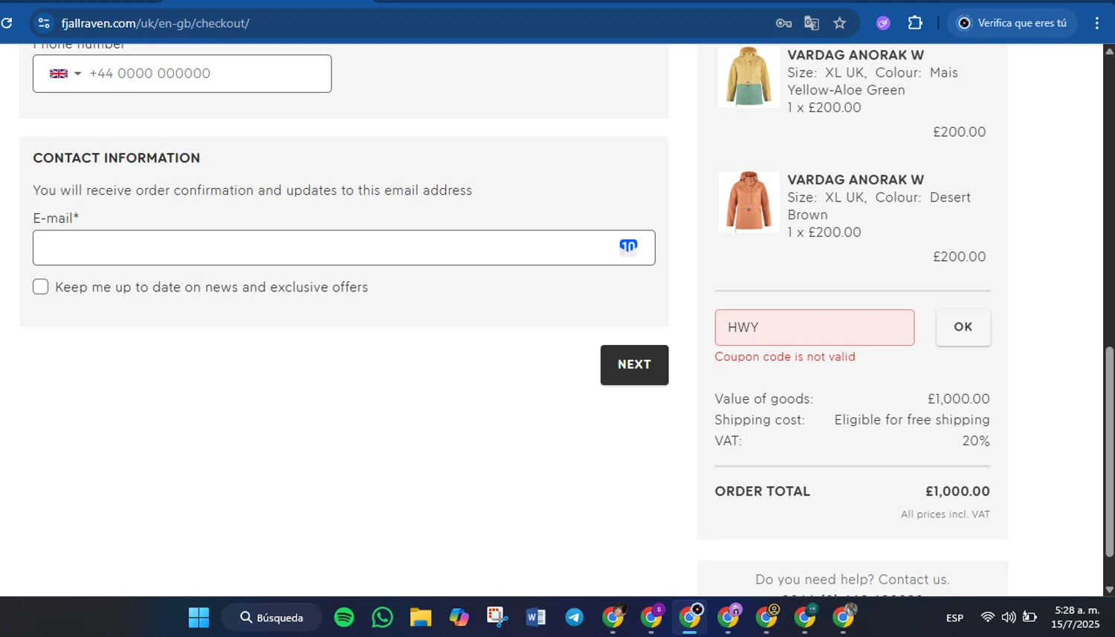
Task: Launch Spotify from the taskbar
Action: pos(344,617)
